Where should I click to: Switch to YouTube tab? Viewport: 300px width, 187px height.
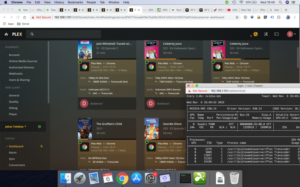232,10
